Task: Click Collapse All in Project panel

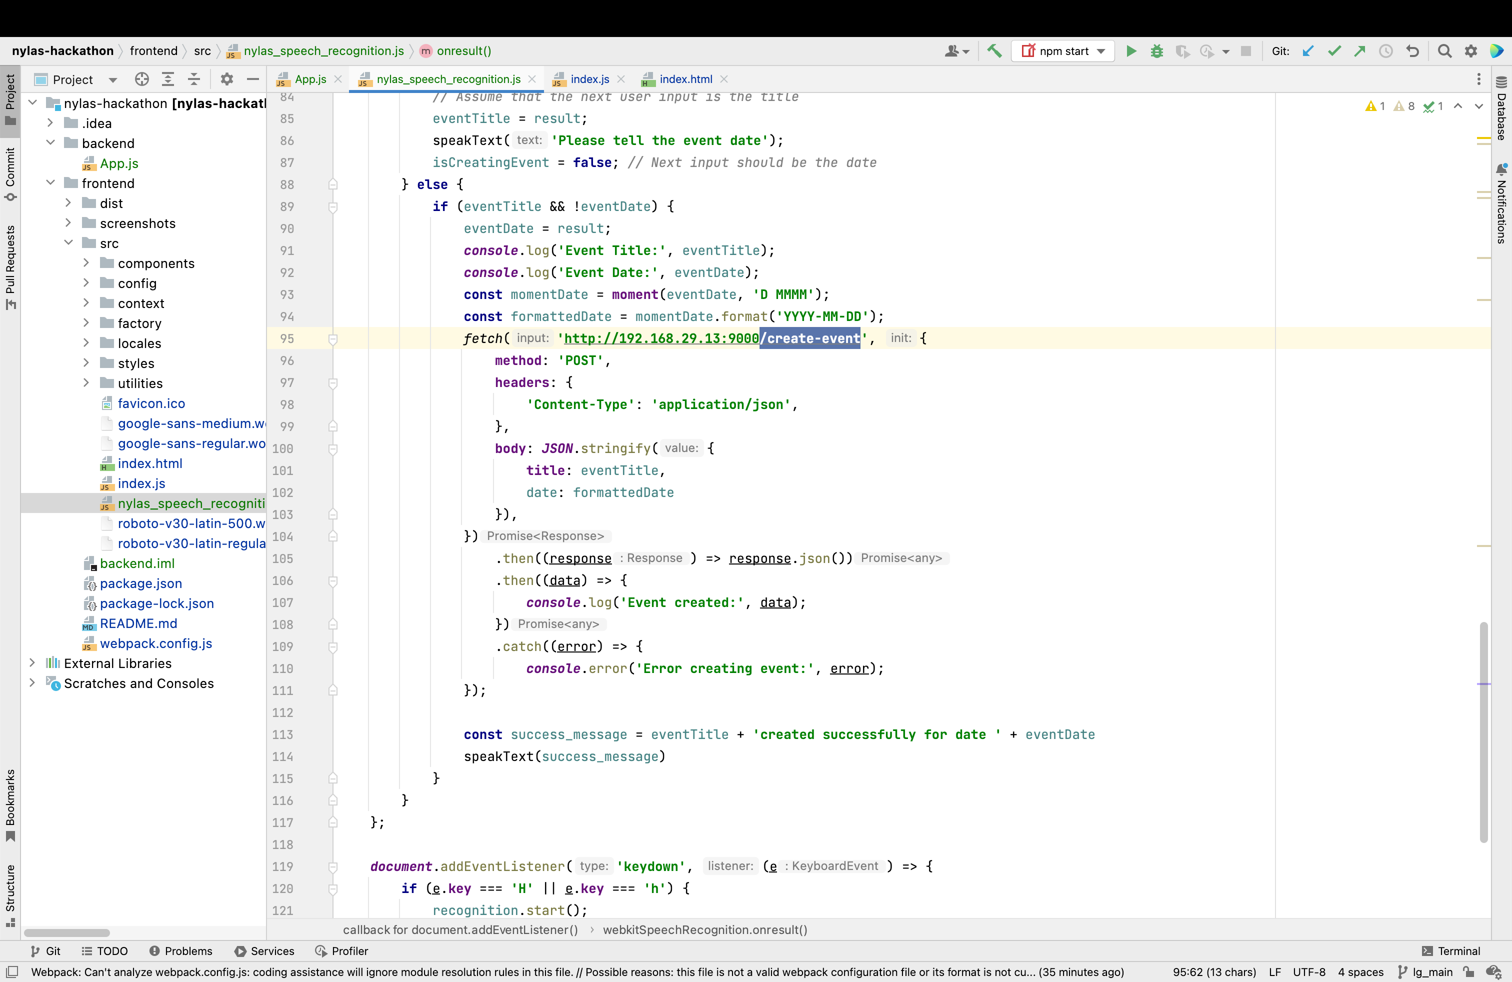Action: [x=194, y=79]
